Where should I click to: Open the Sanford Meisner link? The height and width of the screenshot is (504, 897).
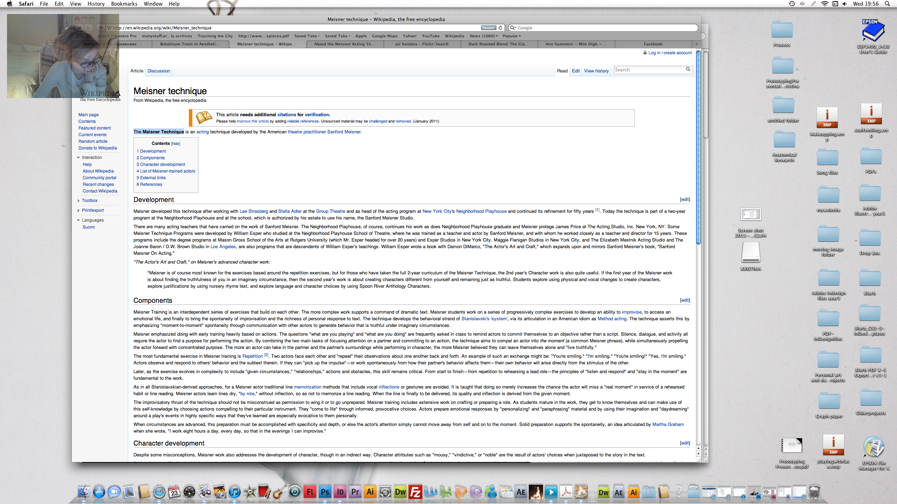click(343, 132)
